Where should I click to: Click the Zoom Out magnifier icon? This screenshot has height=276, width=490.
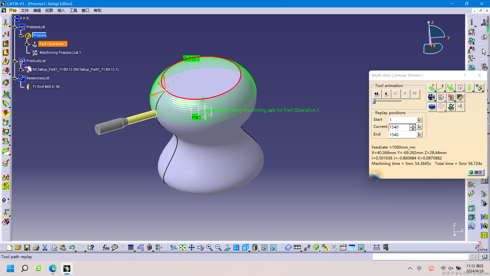tap(218, 247)
